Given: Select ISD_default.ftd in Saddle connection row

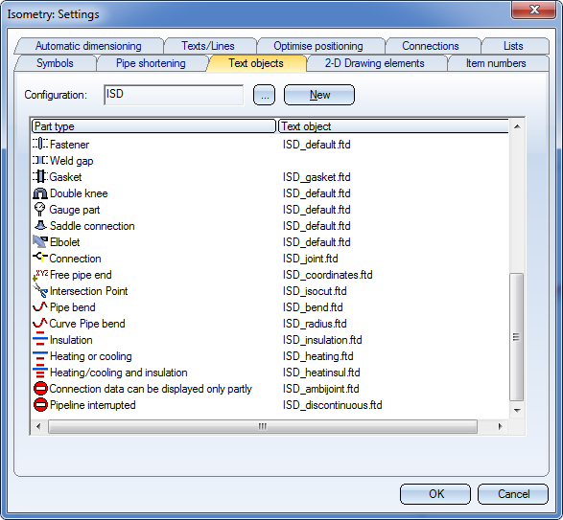Looking at the screenshot, I should tap(317, 226).
